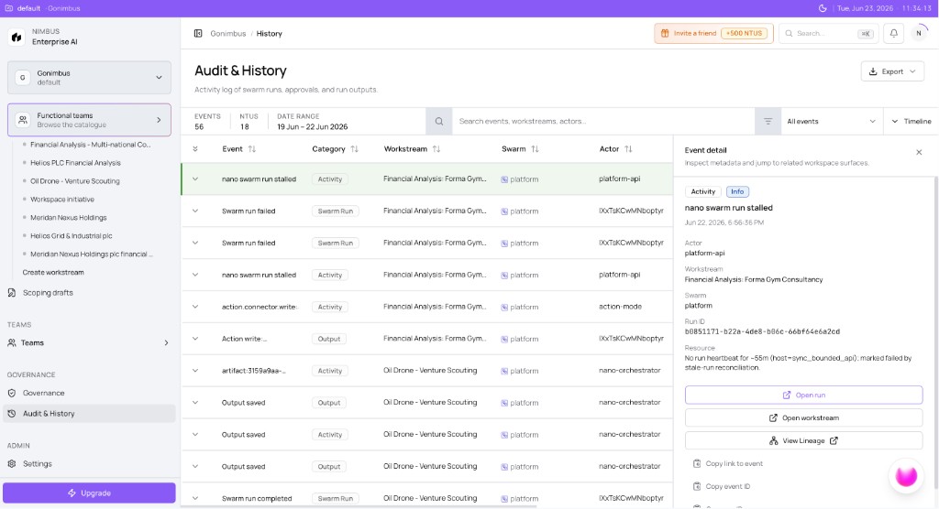Screen dimensions: 939x509
Task: Click the Governance shield icon
Action: pyautogui.click(x=12, y=393)
